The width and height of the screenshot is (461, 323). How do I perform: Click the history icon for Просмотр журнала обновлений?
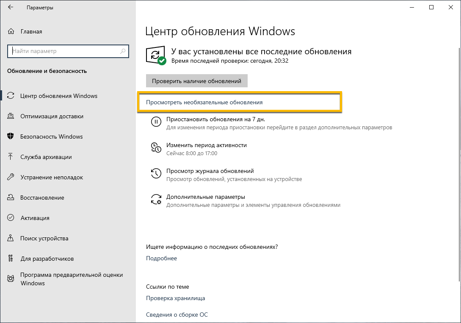coord(156,173)
